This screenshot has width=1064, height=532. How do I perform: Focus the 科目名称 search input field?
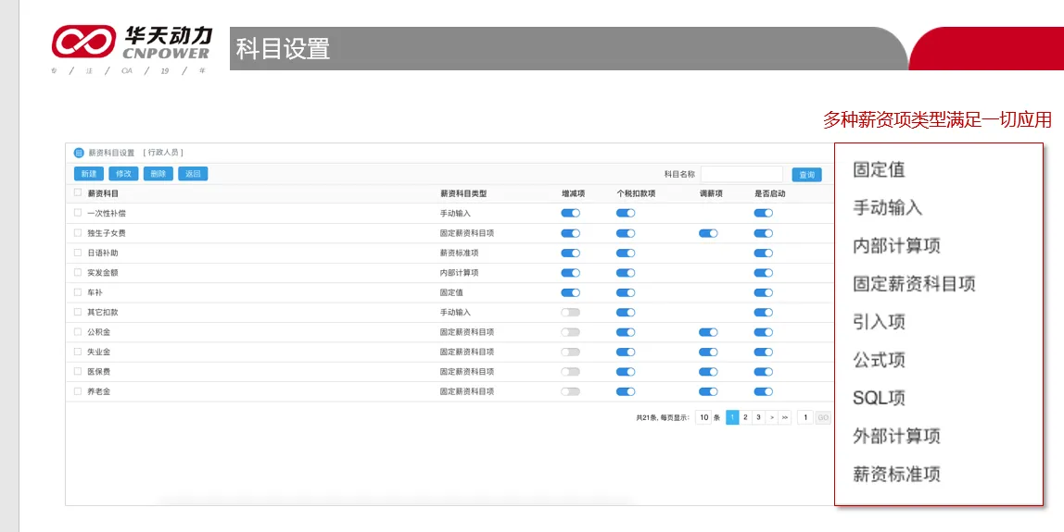pos(741,174)
